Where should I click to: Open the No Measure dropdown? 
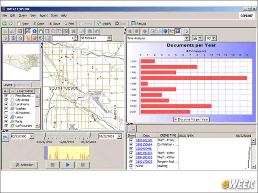click(109, 38)
